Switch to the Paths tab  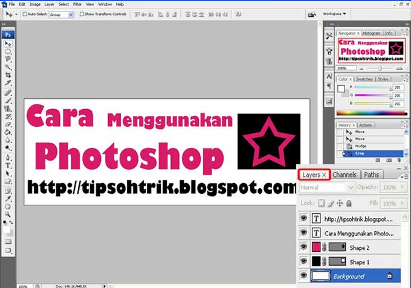pos(372,174)
